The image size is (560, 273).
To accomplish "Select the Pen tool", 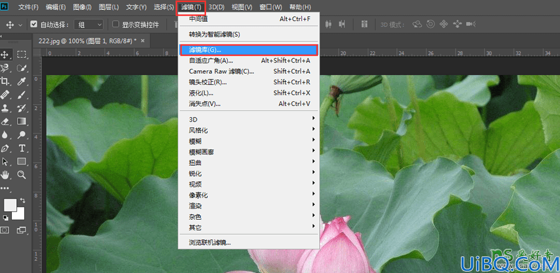I will pyautogui.click(x=5, y=148).
